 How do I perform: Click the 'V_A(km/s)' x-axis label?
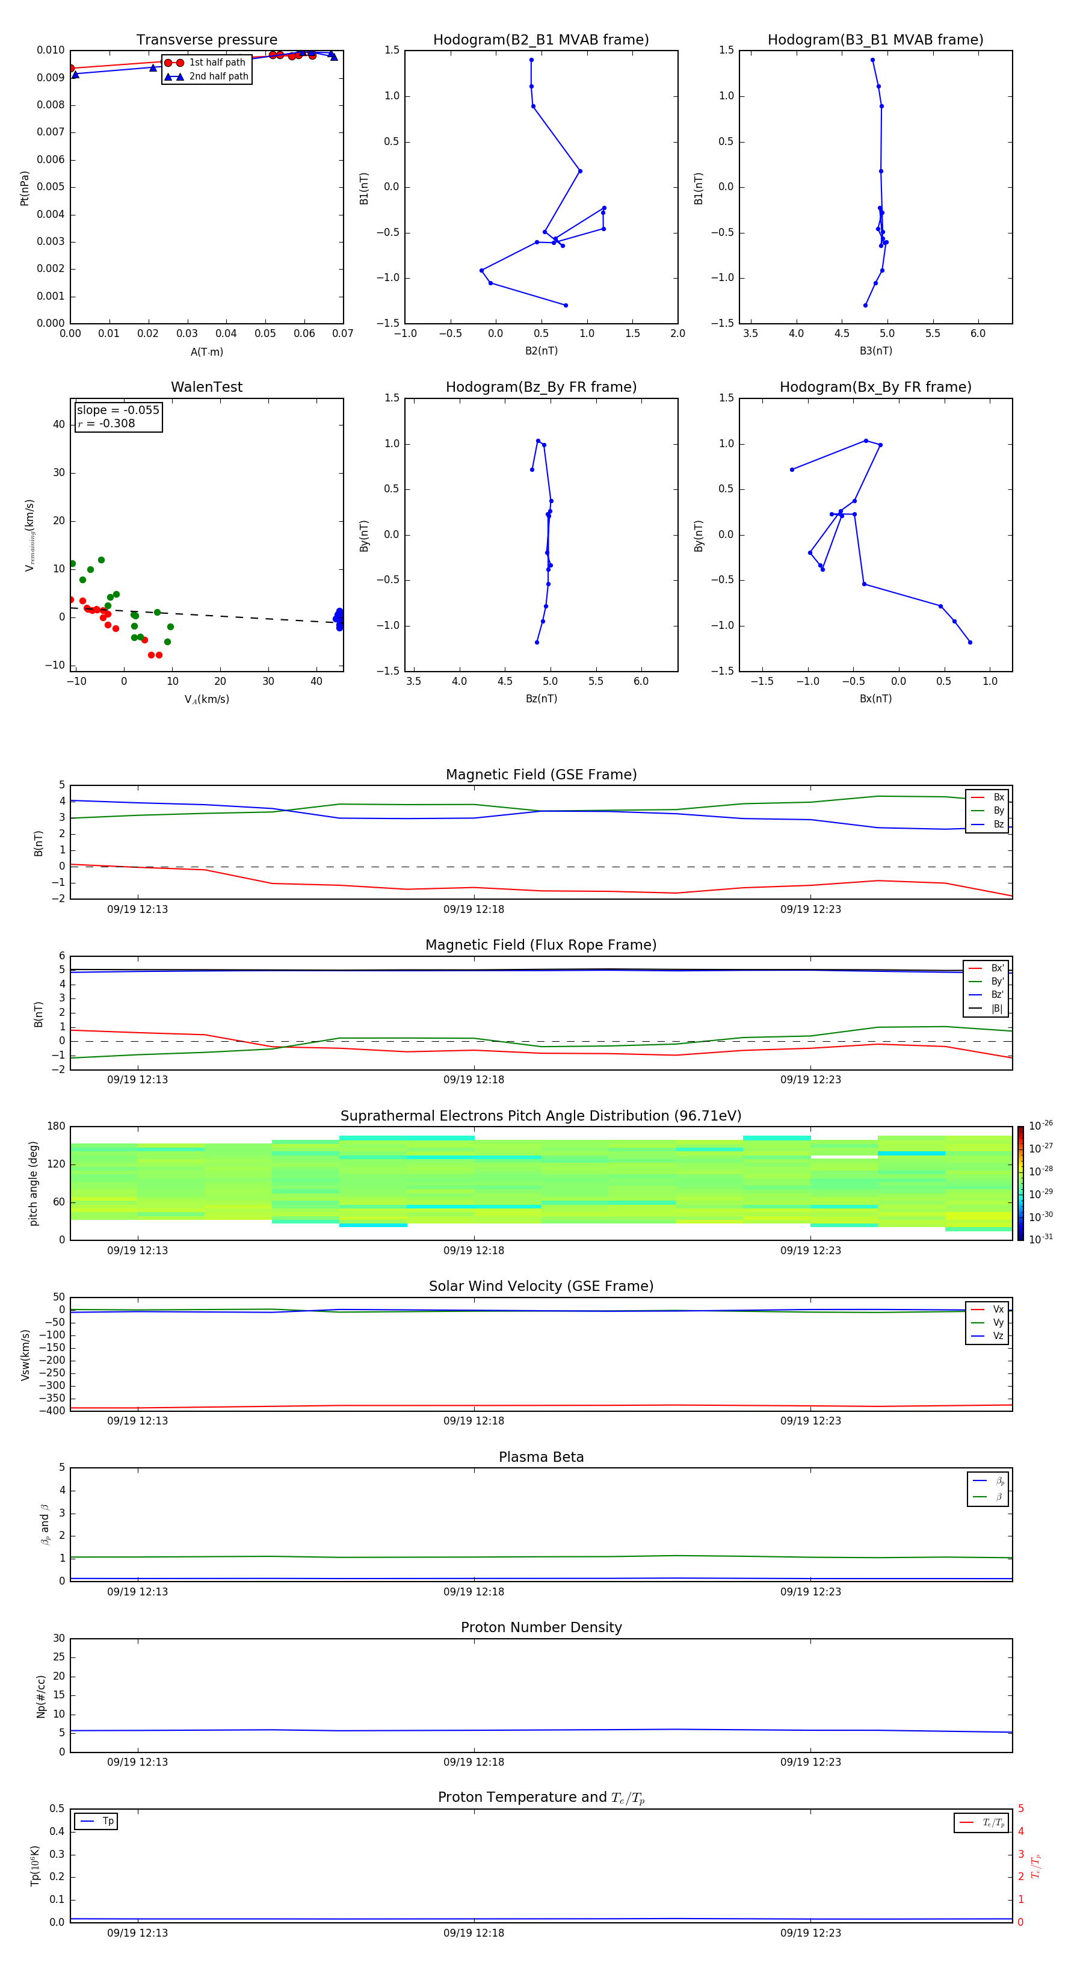click(x=206, y=699)
